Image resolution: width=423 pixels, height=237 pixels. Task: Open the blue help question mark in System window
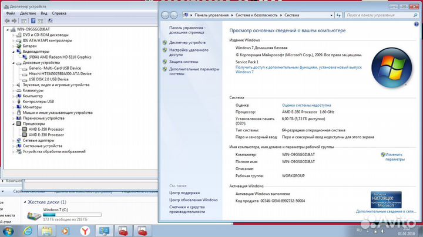point(417,25)
